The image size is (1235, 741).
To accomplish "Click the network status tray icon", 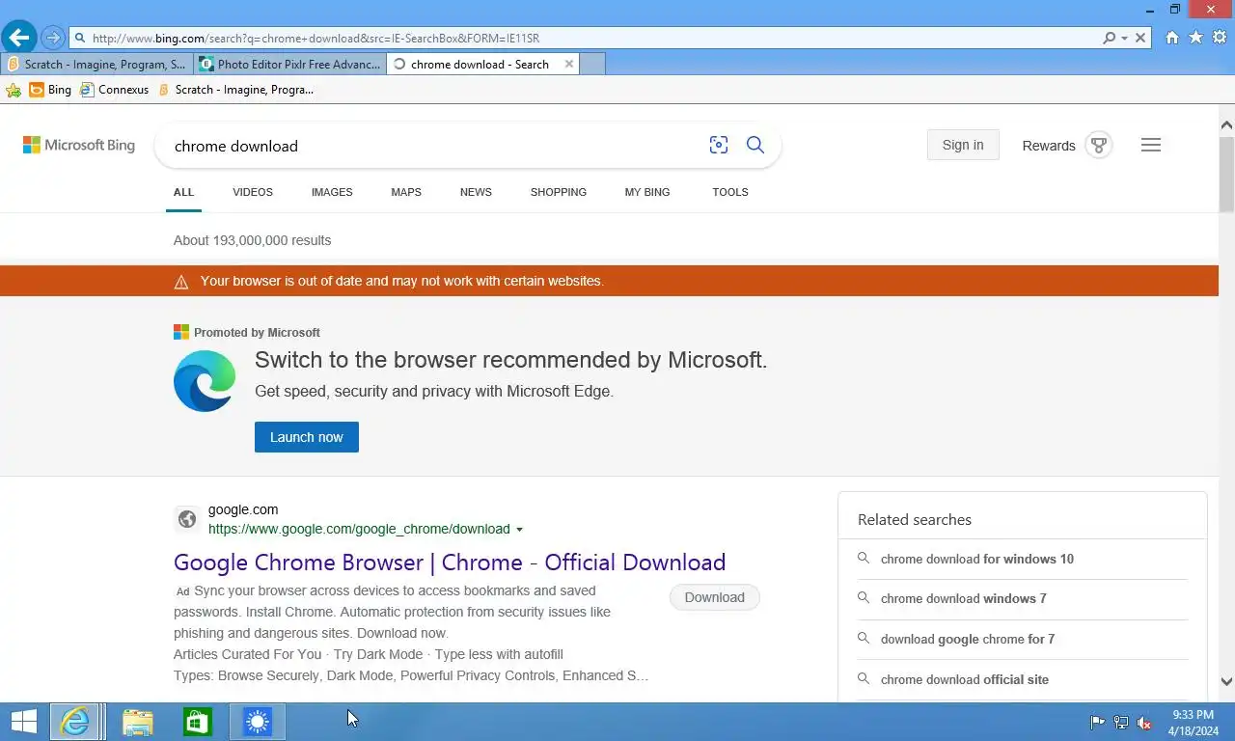I will pos(1121,723).
